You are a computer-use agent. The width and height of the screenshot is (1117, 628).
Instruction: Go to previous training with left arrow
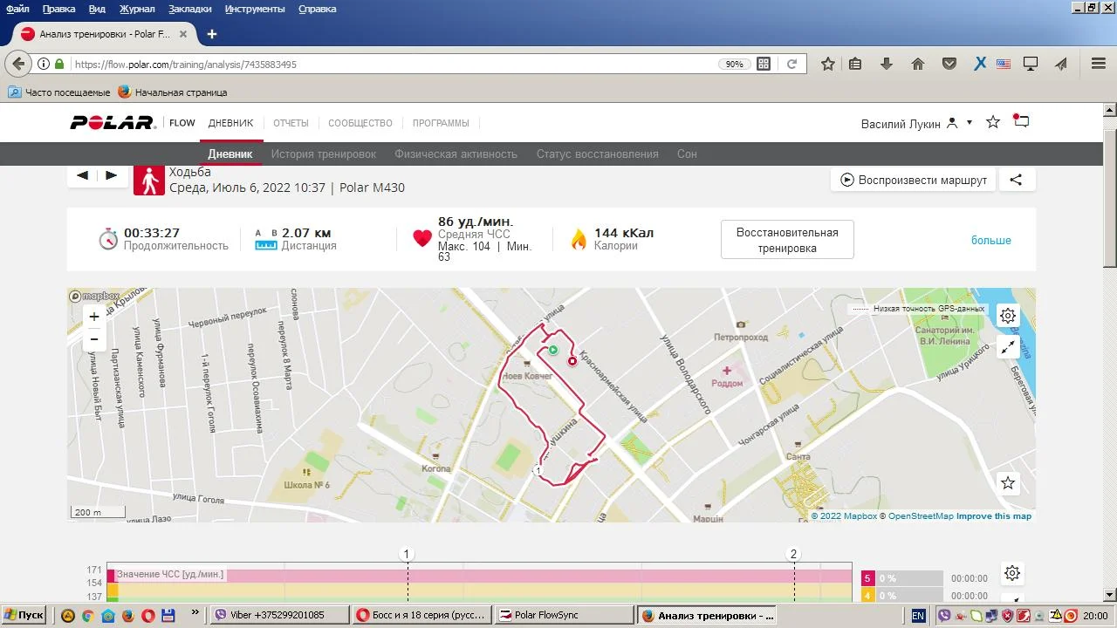(82, 175)
